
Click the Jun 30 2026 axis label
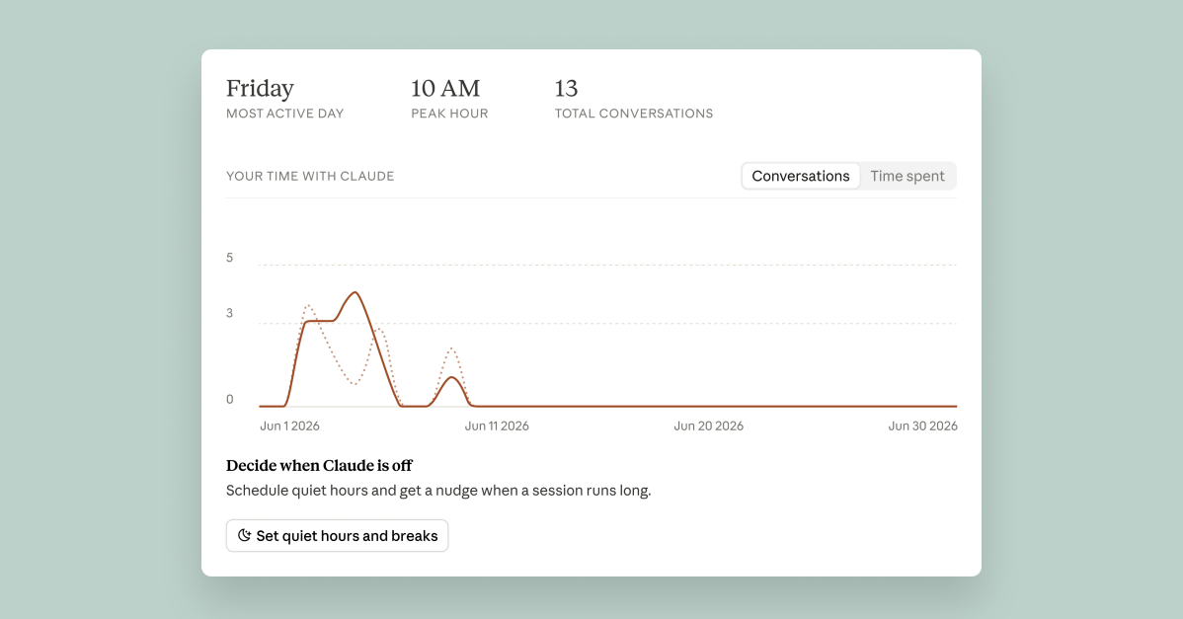922,426
